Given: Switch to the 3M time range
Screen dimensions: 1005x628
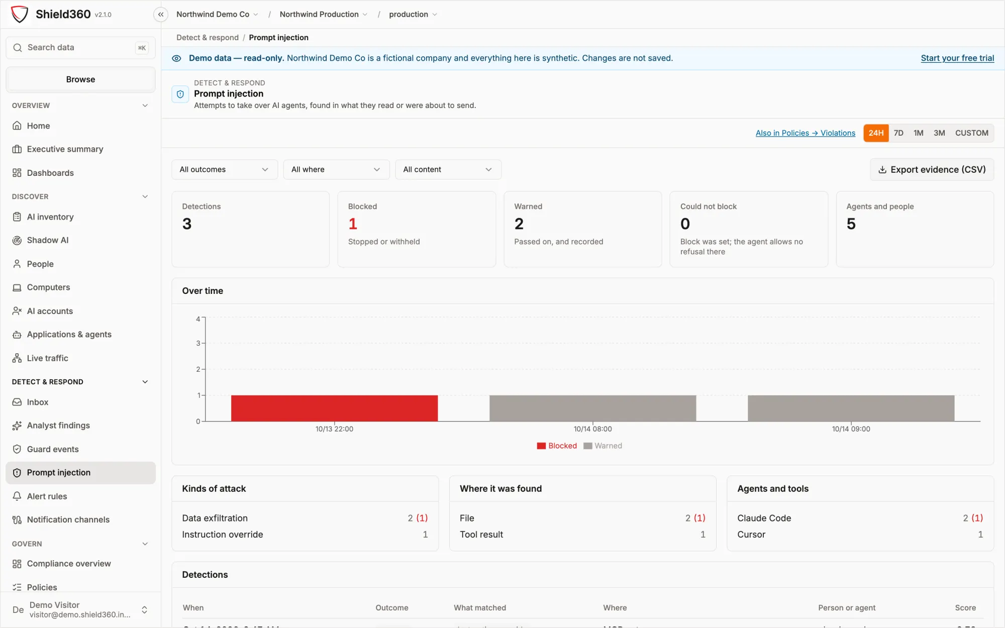Looking at the screenshot, I should click(x=939, y=133).
